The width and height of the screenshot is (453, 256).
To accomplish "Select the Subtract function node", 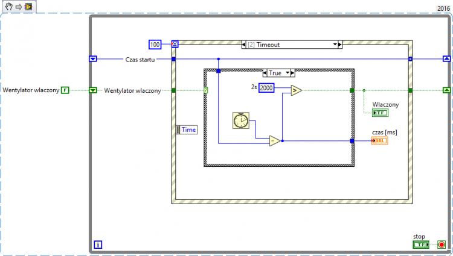I will click(274, 141).
